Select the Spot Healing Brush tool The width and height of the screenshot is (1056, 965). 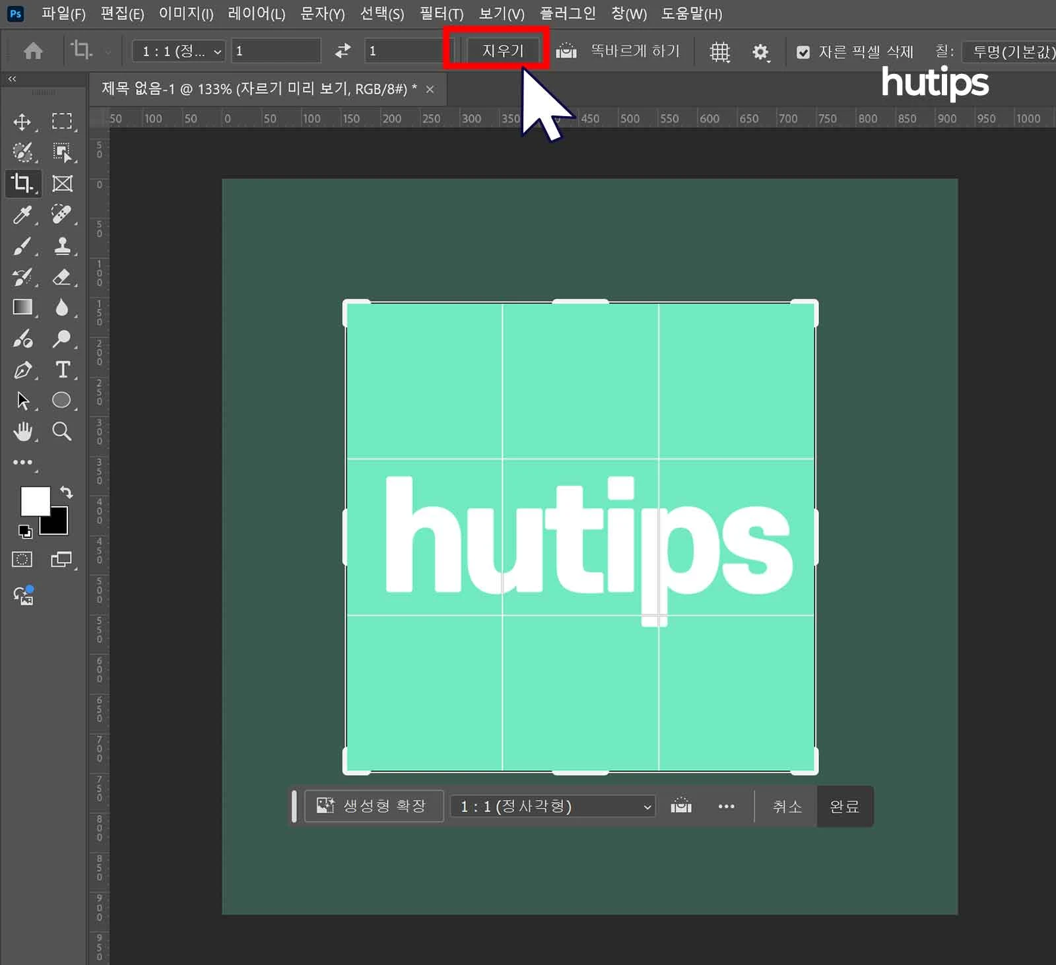[x=62, y=215]
